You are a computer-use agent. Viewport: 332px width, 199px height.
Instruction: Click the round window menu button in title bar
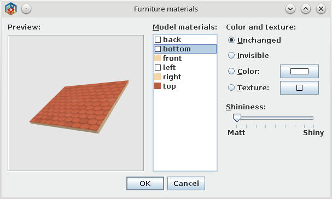tap(26, 9)
